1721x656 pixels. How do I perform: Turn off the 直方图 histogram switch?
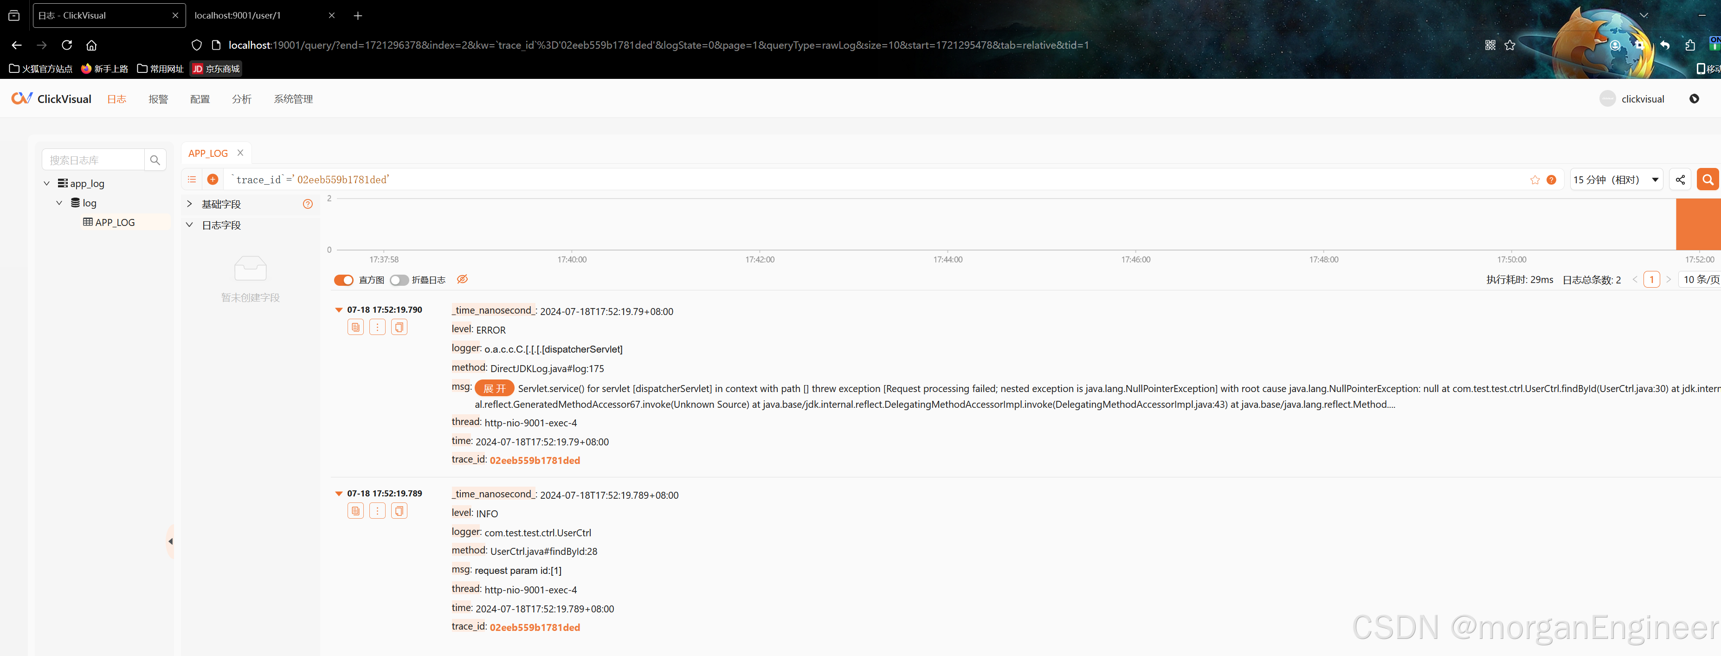[343, 280]
